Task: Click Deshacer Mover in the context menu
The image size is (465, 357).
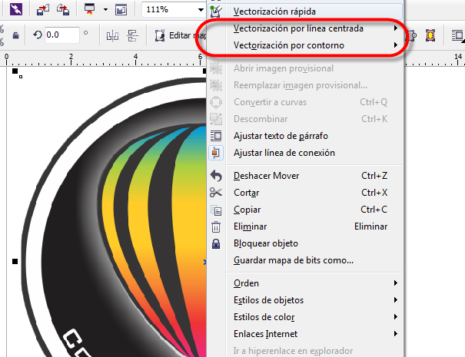Action: coord(305,176)
